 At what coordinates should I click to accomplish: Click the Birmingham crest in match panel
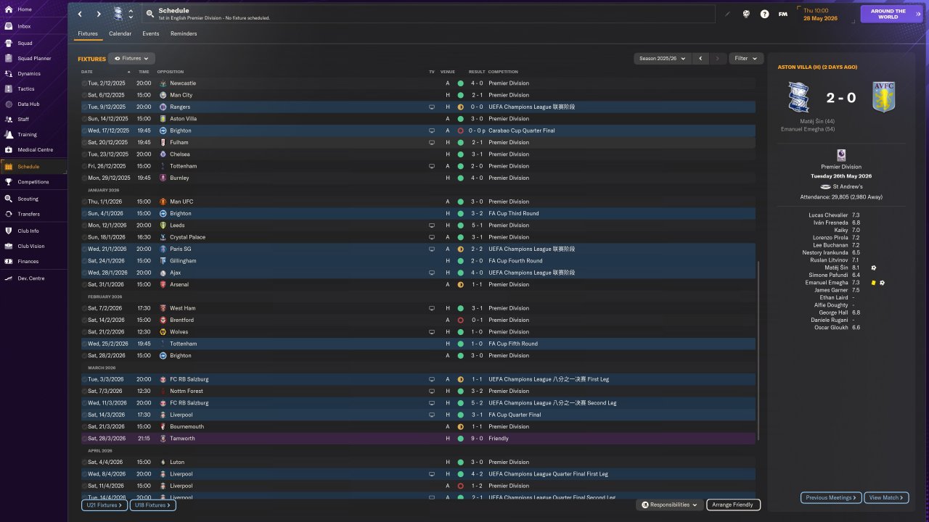(x=799, y=97)
